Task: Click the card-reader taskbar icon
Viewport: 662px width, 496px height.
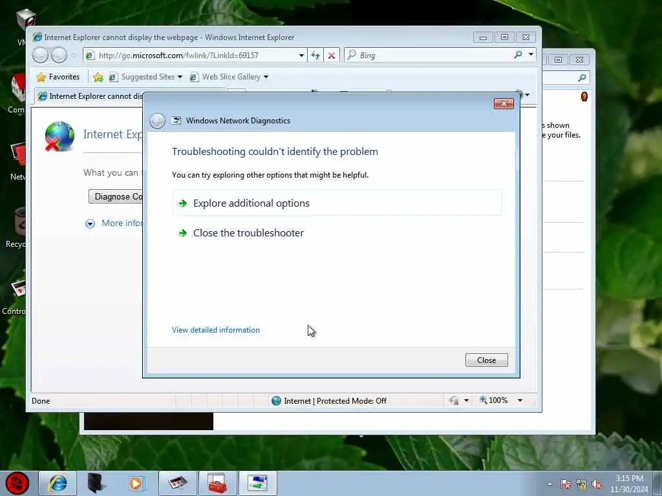Action: 177,483
